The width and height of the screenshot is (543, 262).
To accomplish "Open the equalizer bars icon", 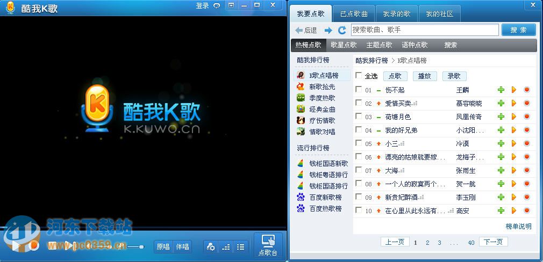I will (226, 247).
